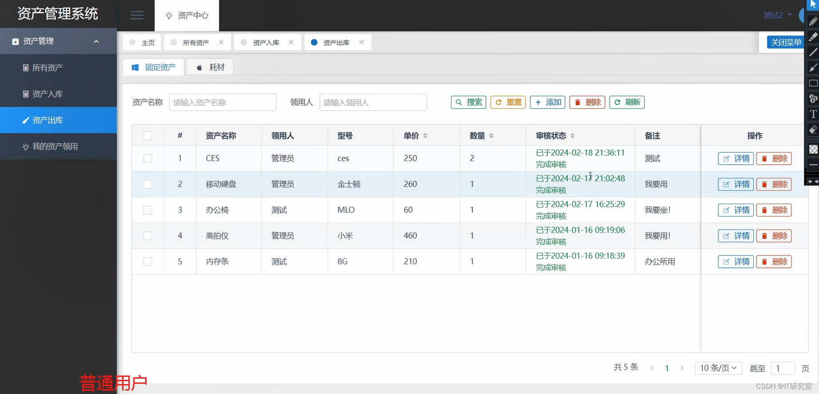This screenshot has height=394, width=819.
Task: Focus the 领用人 search input
Action: point(373,102)
